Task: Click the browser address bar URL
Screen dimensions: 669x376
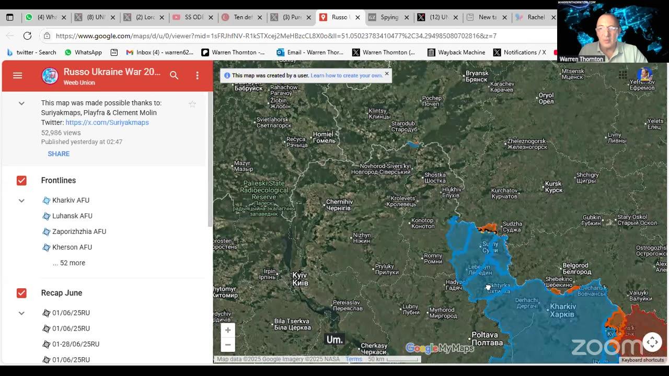Action: pyautogui.click(x=276, y=36)
